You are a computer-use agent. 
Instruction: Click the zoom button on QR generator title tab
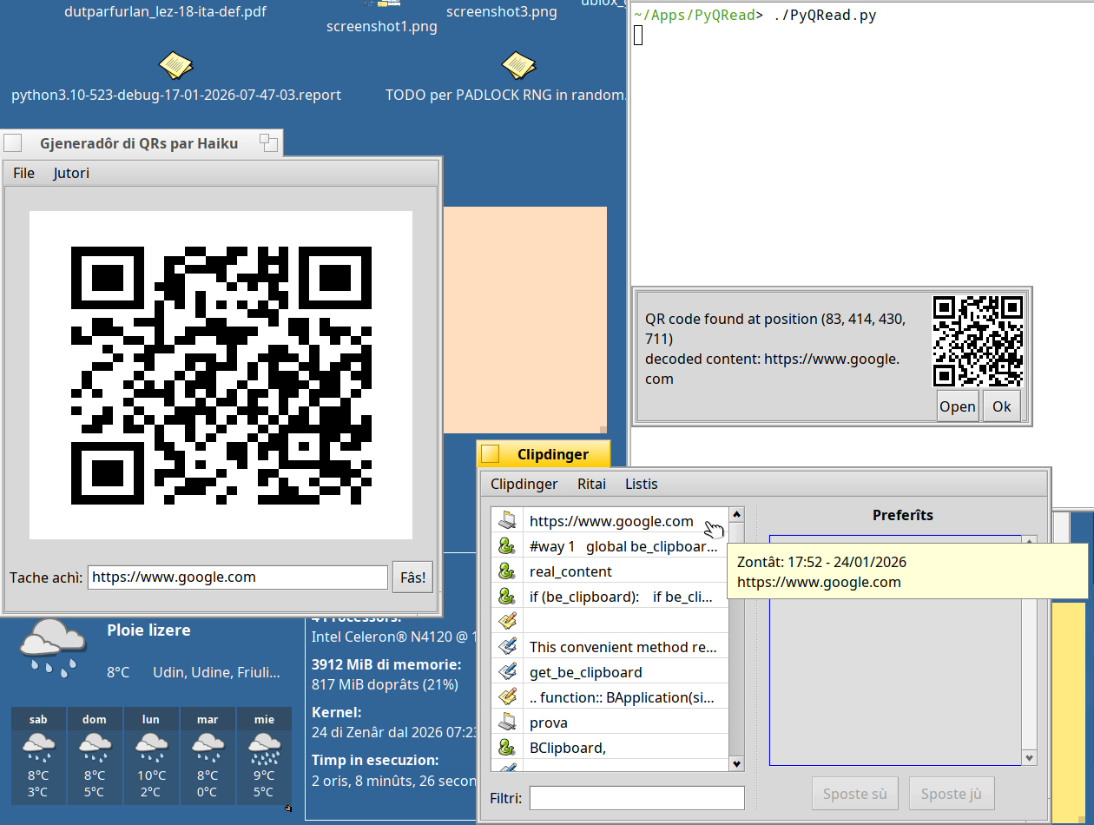(x=269, y=143)
